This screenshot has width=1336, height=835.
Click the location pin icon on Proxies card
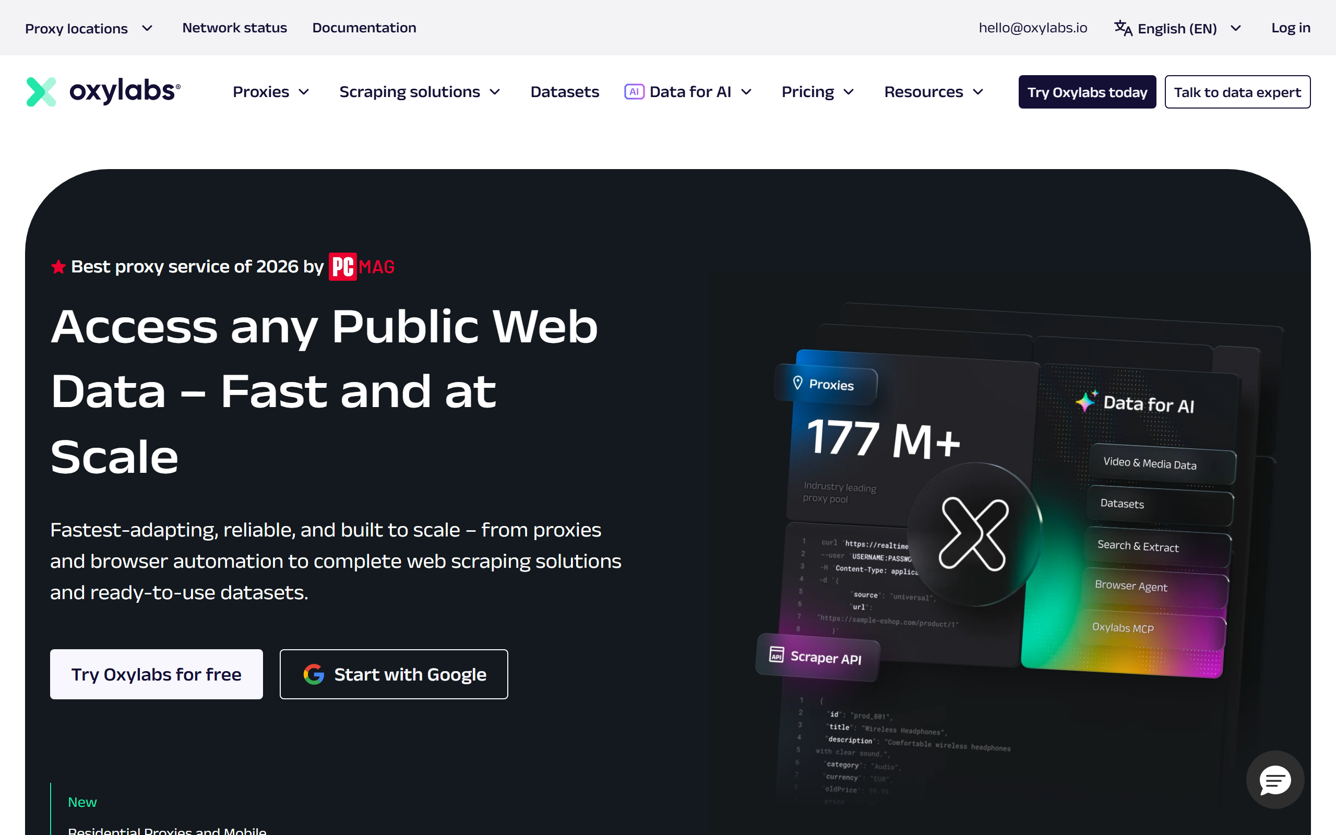[797, 382]
